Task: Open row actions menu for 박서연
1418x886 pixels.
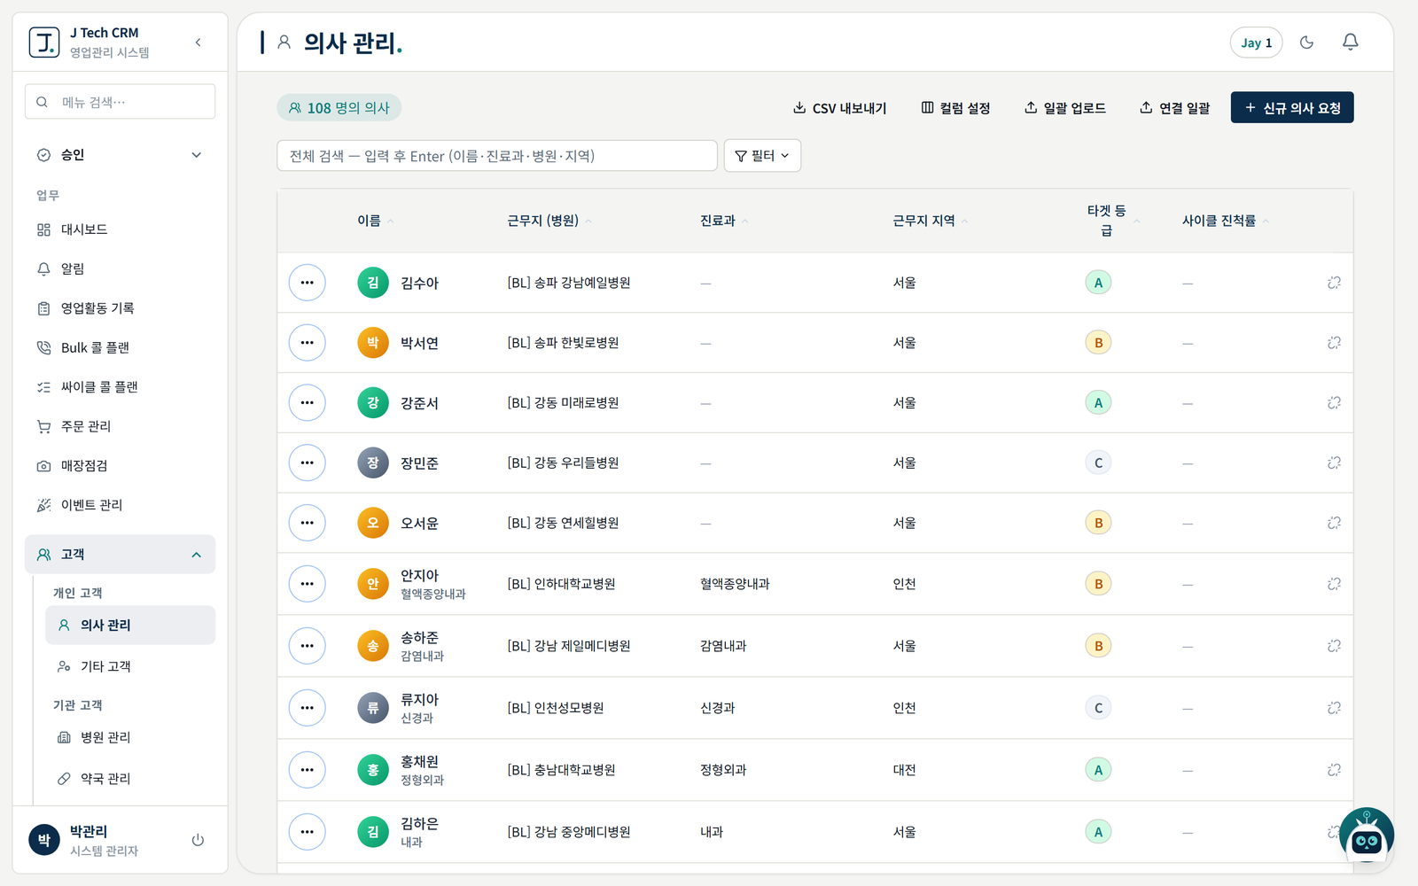Action: [307, 343]
